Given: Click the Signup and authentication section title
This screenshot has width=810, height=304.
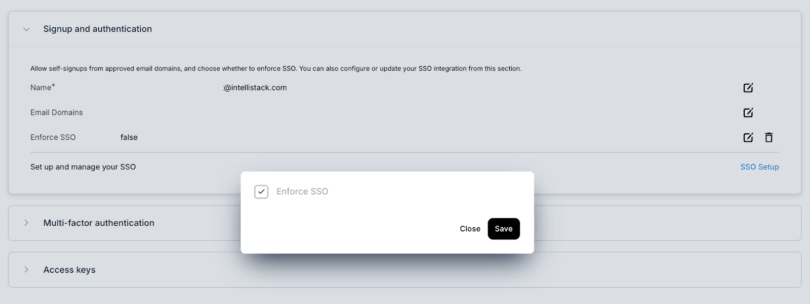Looking at the screenshot, I should [98, 29].
